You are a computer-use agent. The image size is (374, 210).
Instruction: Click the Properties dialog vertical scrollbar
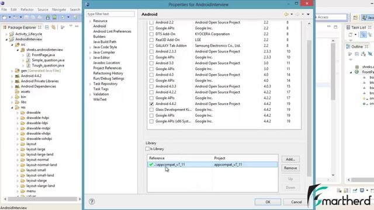(309, 108)
